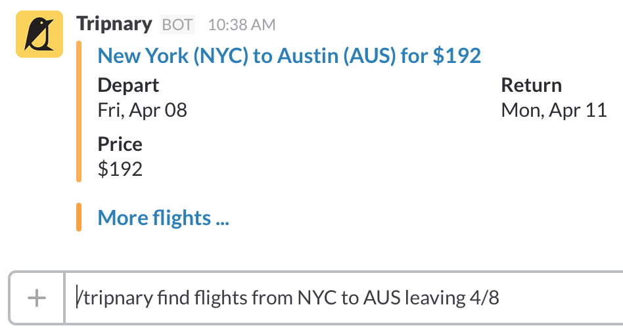Open the Tripnary sender name profile
Viewport: 623px width, 330px height.
(115, 24)
